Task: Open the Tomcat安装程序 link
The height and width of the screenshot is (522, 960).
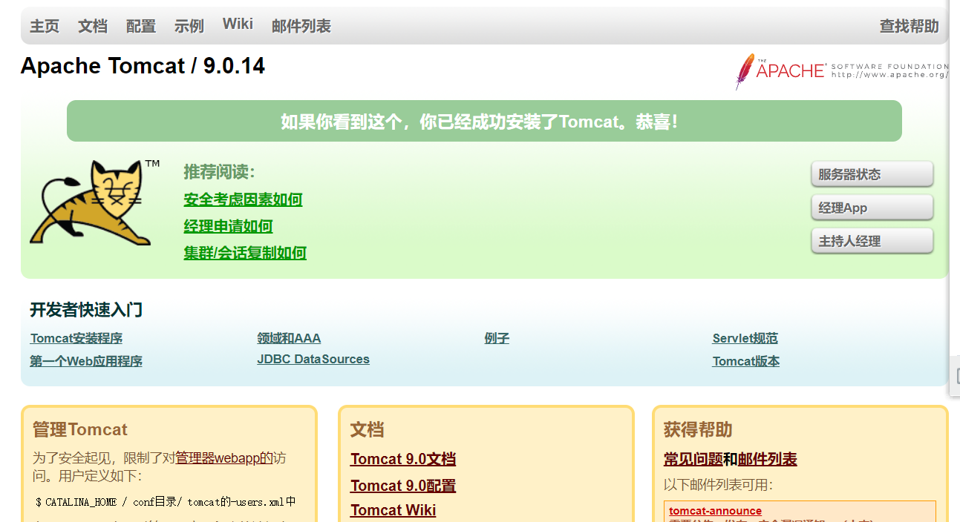Action: [76, 338]
